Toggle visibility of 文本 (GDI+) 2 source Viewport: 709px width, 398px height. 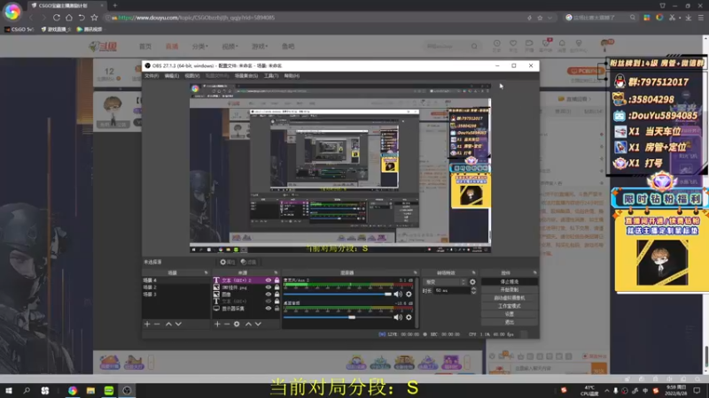pyautogui.click(x=269, y=280)
